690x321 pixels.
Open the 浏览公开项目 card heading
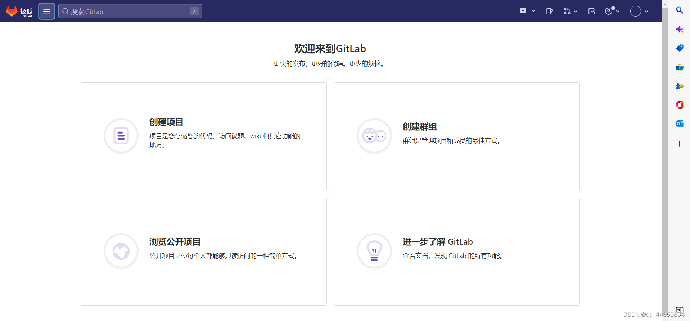point(175,242)
